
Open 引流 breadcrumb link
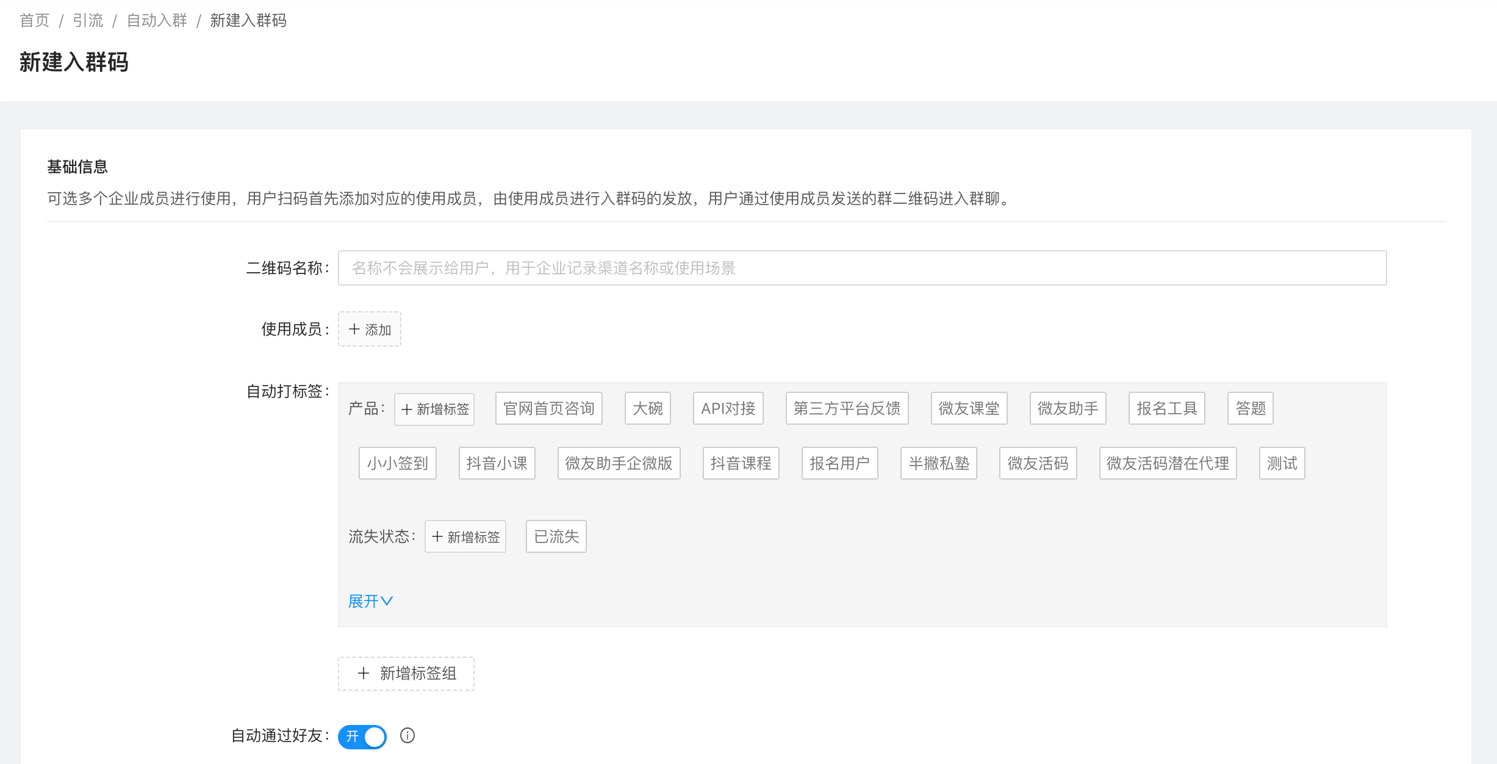(x=88, y=21)
